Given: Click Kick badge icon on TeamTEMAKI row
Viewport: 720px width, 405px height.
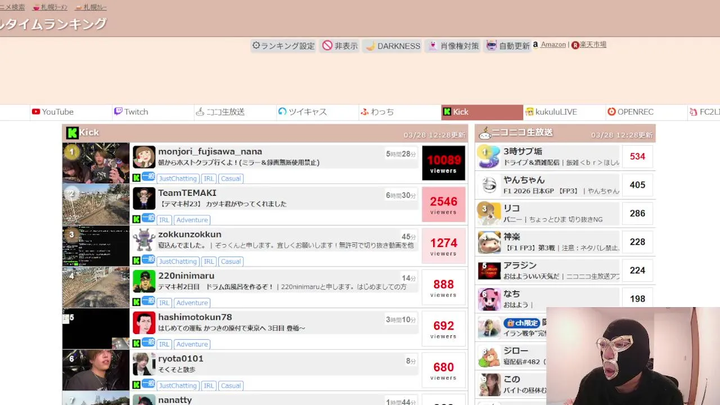Looking at the screenshot, I should point(136,219).
